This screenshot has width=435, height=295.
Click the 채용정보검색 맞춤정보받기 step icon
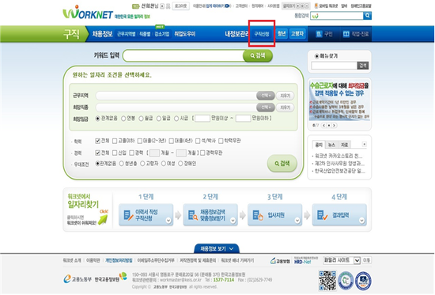(x=193, y=215)
